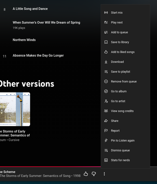
Task: Choose Play next from context menu
Action: tap(126, 22)
